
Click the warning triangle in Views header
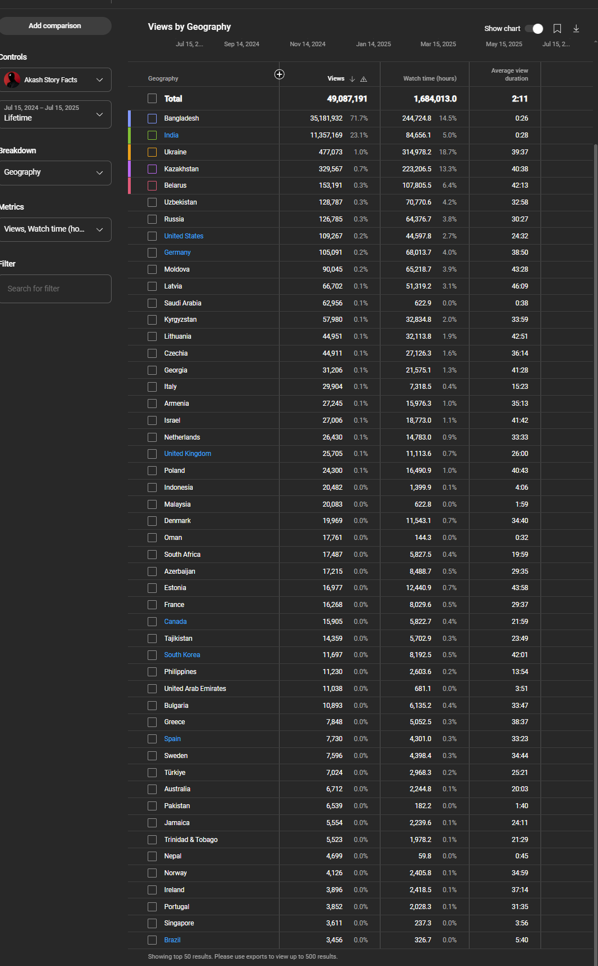click(364, 79)
